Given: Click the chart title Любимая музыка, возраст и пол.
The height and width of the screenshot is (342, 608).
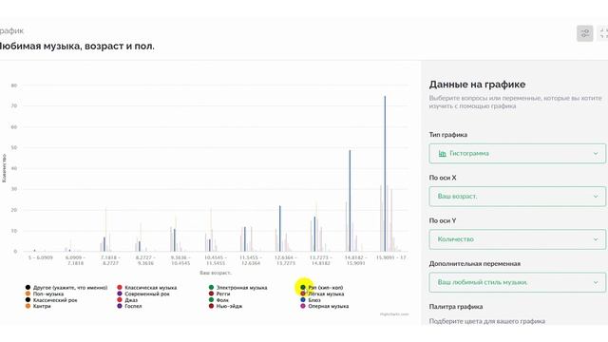Looking at the screenshot, I should 76,47.
